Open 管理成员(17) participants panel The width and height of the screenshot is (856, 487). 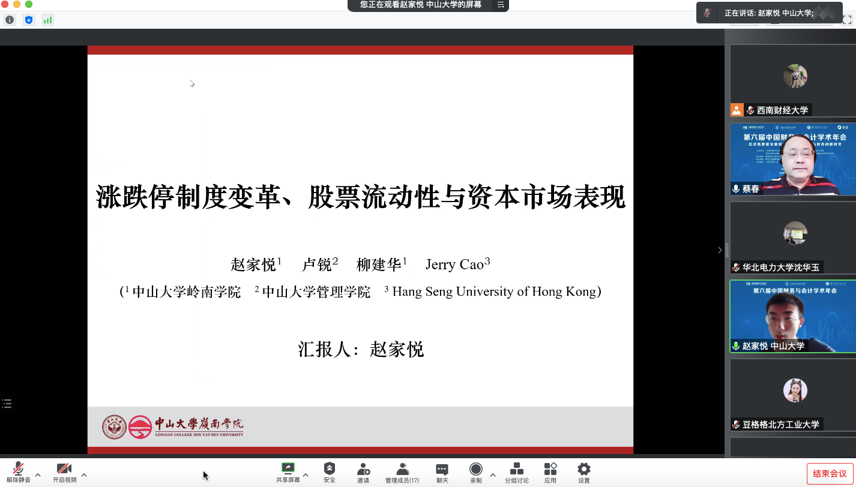402,472
